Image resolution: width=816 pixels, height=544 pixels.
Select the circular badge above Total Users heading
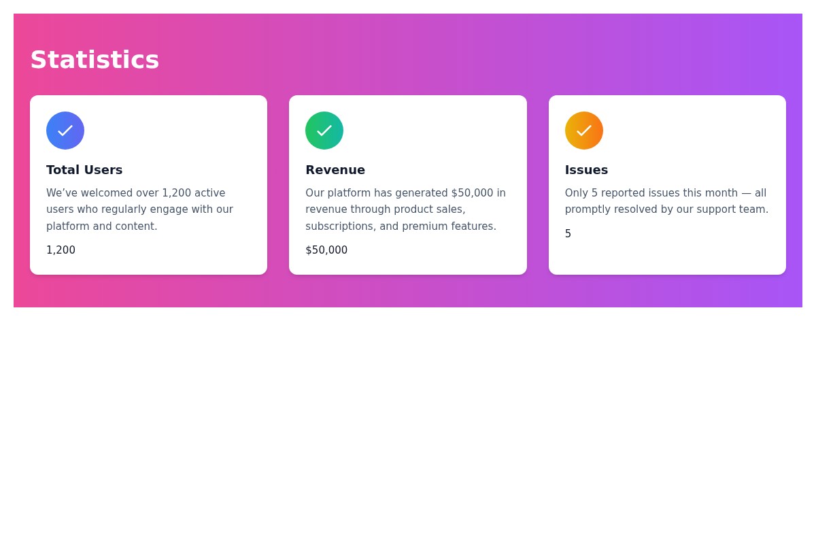coord(65,131)
